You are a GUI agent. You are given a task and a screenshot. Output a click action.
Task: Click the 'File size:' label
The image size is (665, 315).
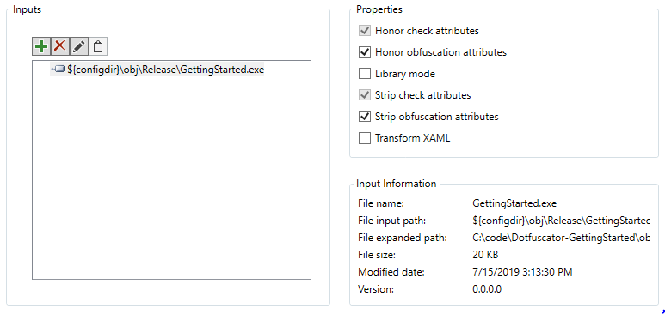click(377, 255)
